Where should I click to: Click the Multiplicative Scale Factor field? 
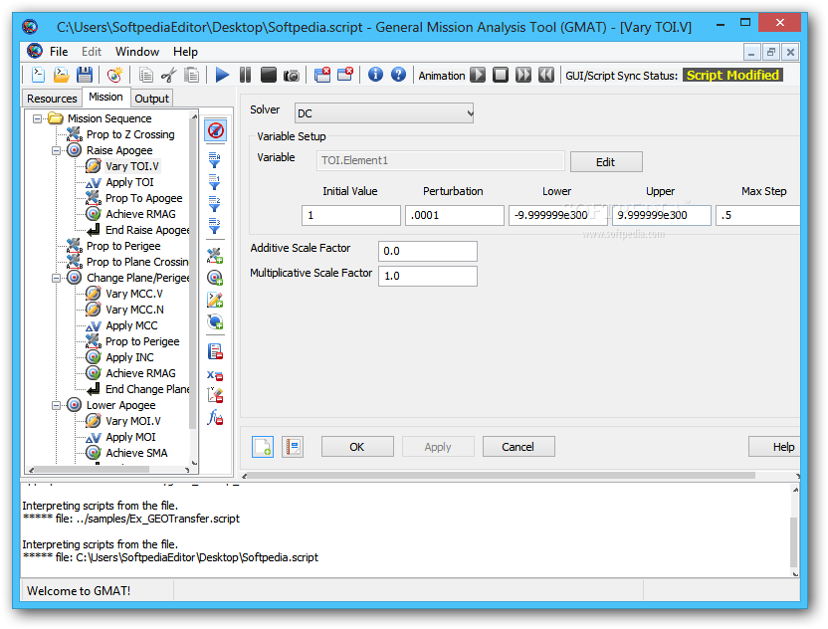(428, 277)
